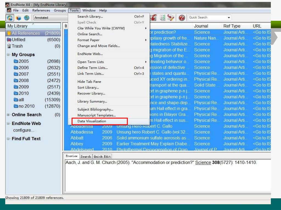Click the All References yellow icon

pyautogui.click(x=9, y=33)
